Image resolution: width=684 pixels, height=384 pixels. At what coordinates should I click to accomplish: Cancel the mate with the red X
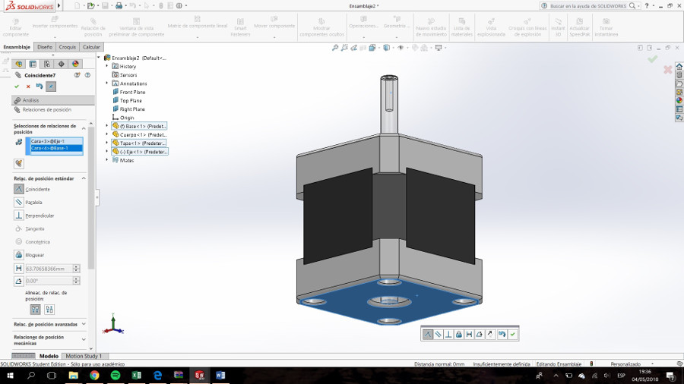point(28,87)
